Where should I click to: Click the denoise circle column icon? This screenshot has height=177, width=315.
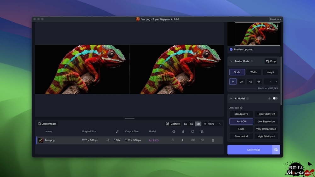174,131
